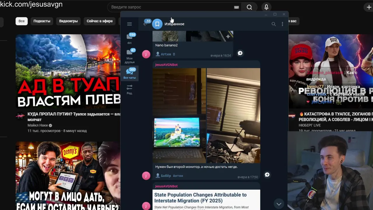Open on-screen keyboard in YouTube search
The image size is (373, 210).
237,7
